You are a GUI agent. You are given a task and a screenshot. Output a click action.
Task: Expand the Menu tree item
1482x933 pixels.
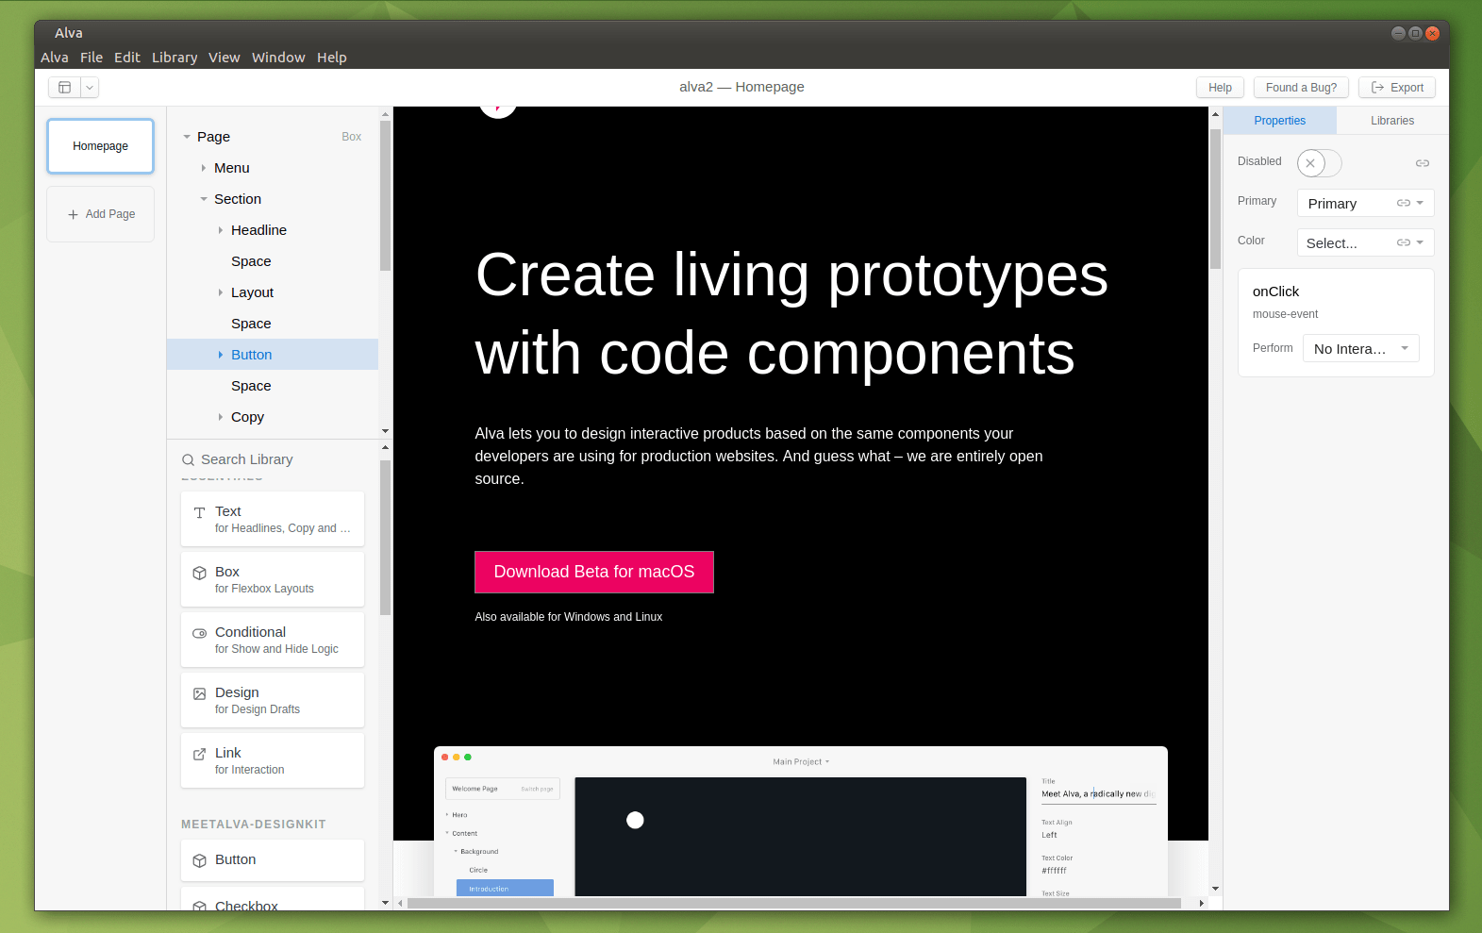pos(204,168)
